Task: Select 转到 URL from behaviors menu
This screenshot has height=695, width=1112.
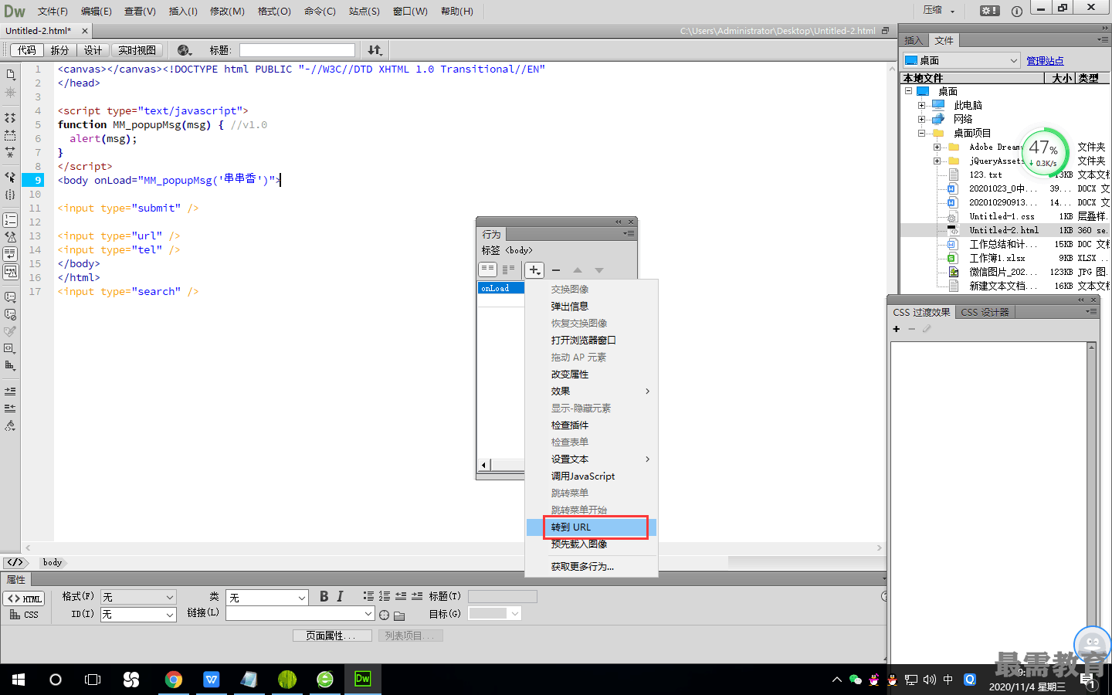Action: click(x=592, y=527)
